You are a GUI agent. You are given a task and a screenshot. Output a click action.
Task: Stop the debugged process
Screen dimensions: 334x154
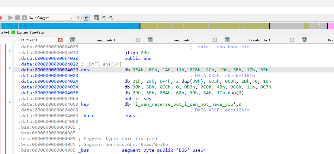click(24, 18)
